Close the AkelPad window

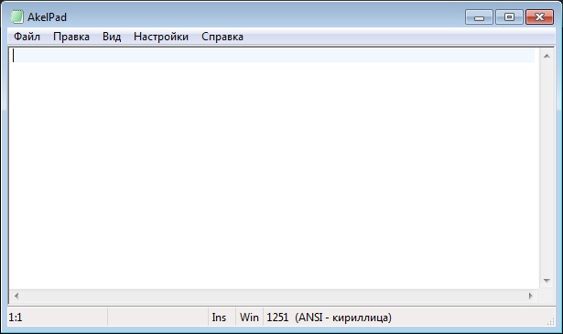tap(540, 17)
